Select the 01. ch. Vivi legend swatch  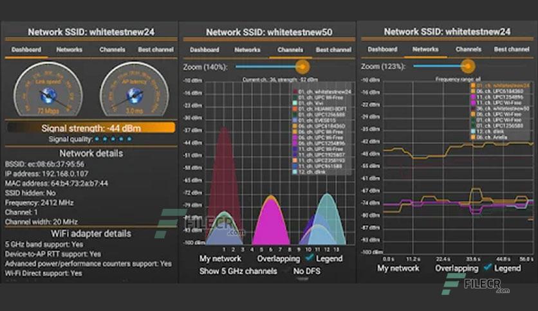click(x=295, y=103)
